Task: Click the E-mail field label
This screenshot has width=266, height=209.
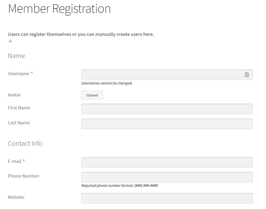Action: click(x=15, y=161)
